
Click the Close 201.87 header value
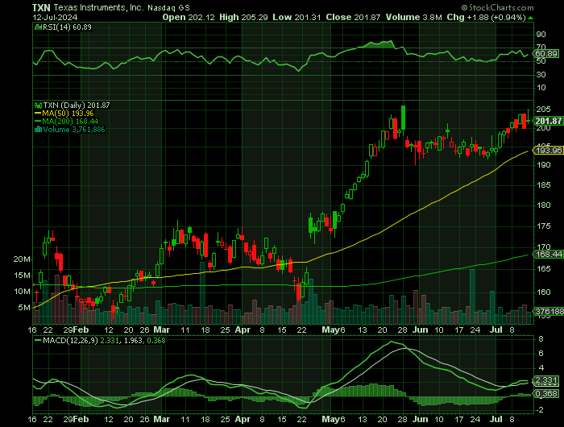pos(353,17)
